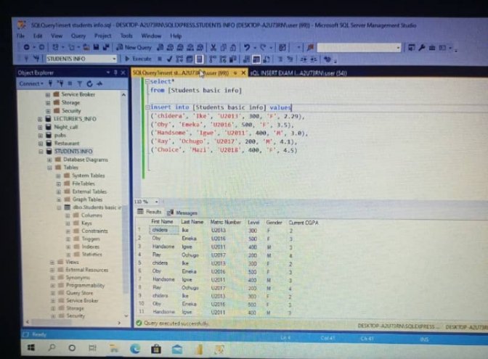The image size is (488, 359).
Task: Select the pubs database
Action: (60, 135)
